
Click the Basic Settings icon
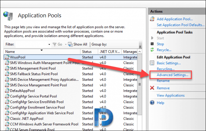[x=152, y=63]
